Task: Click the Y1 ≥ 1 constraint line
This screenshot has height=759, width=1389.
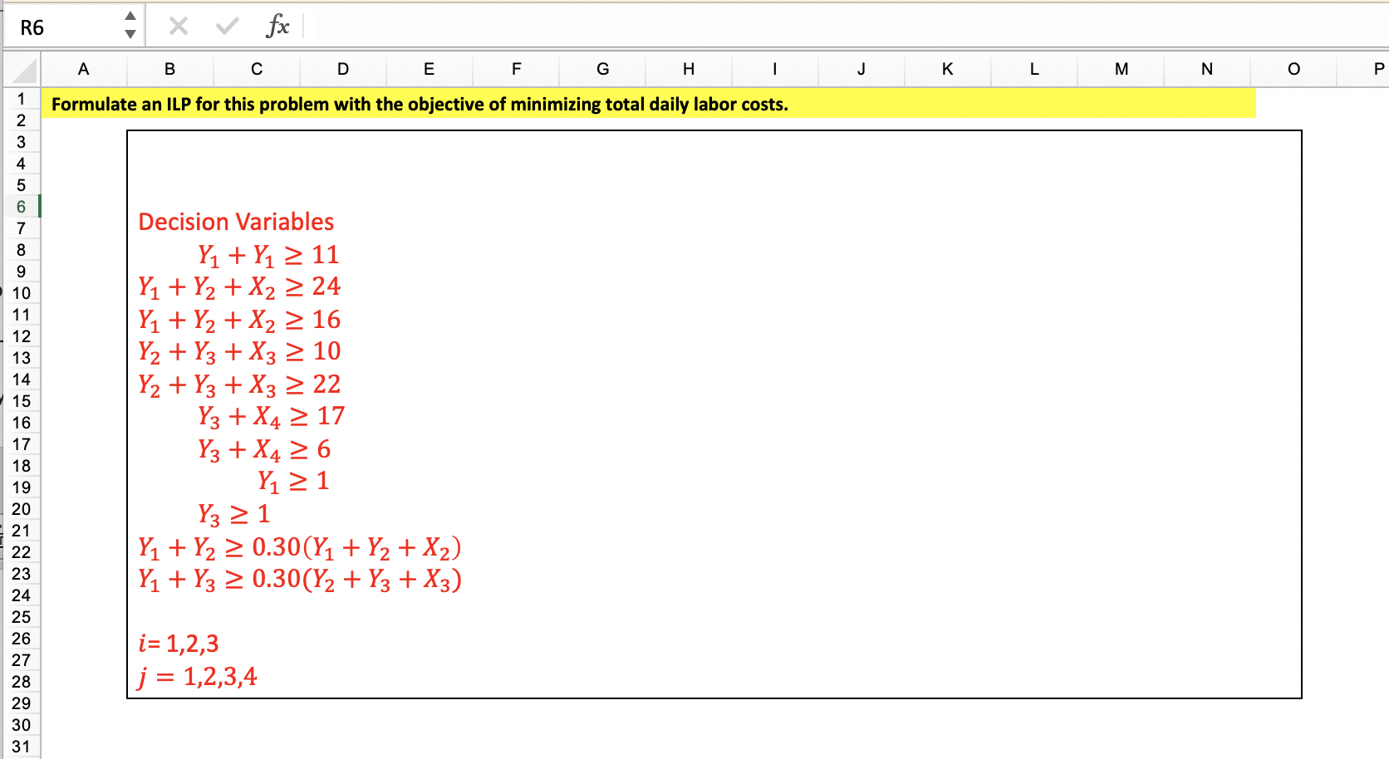Action: point(293,481)
